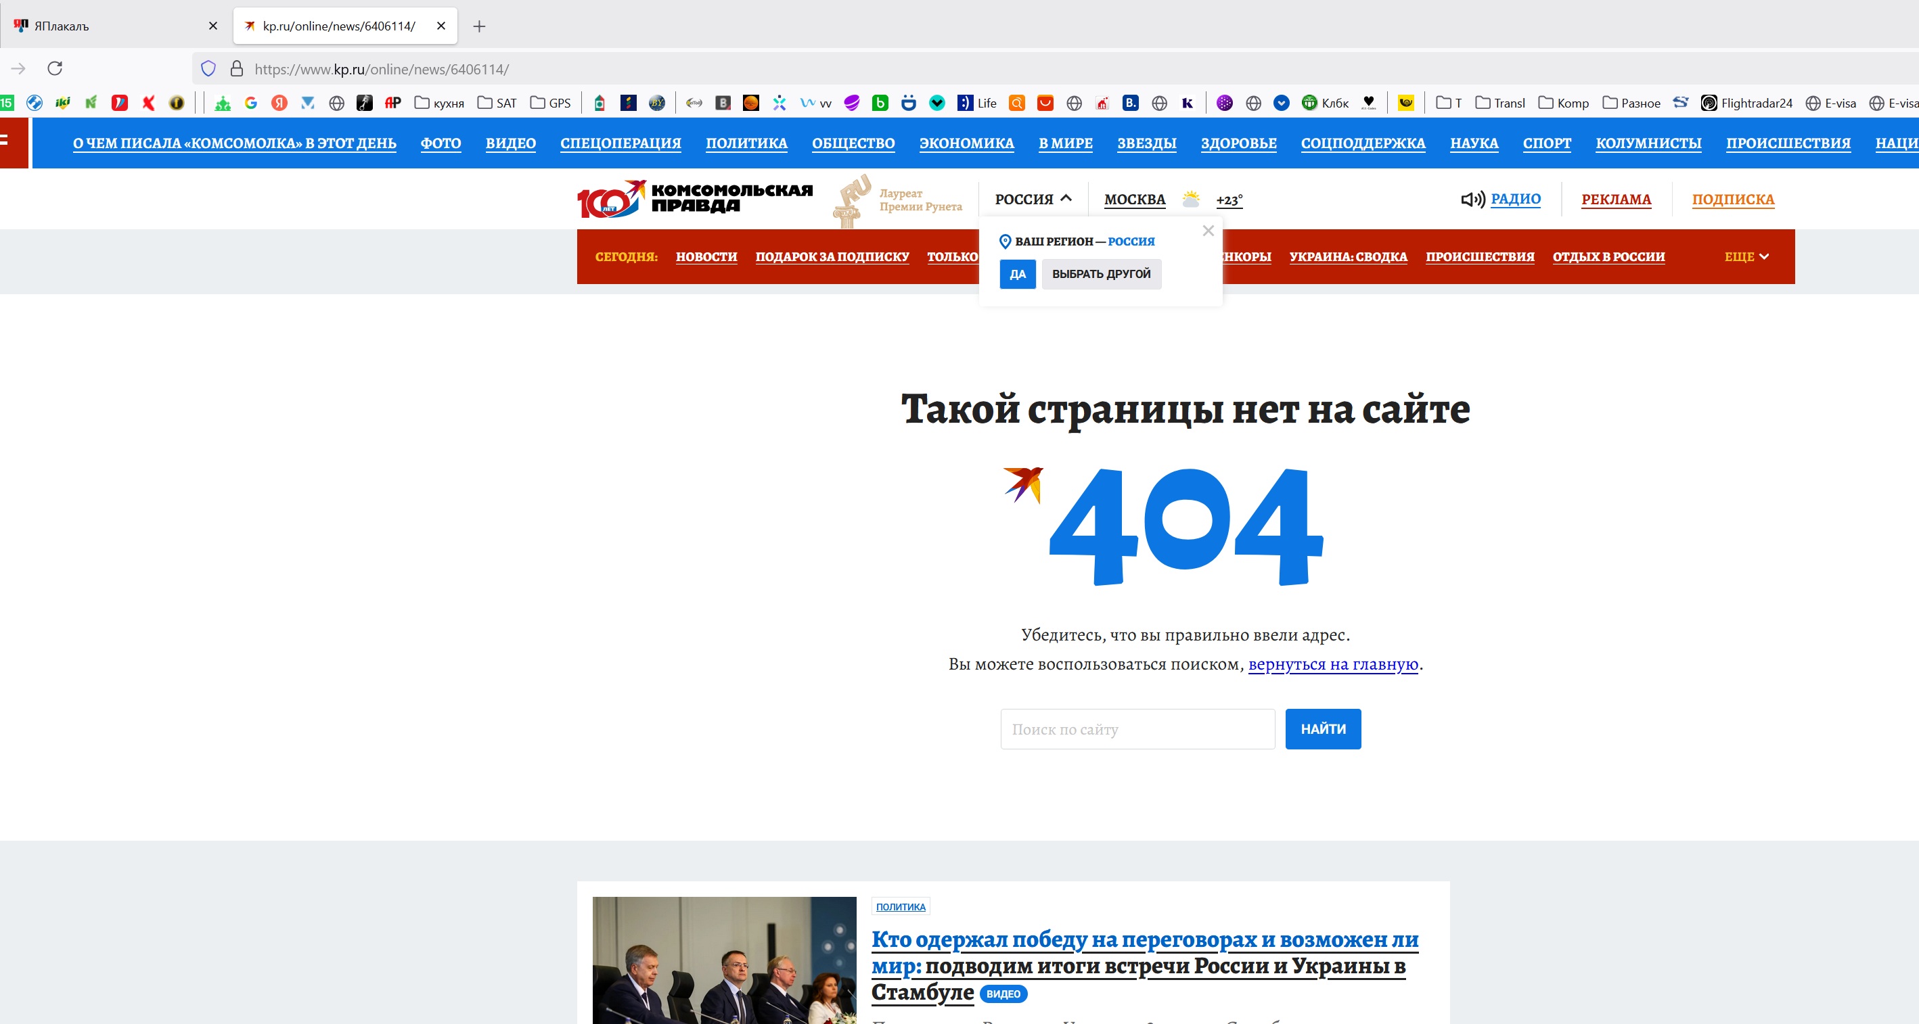Follow the 'вернуться на главную' link
1919x1024 pixels.
pos(1333,664)
